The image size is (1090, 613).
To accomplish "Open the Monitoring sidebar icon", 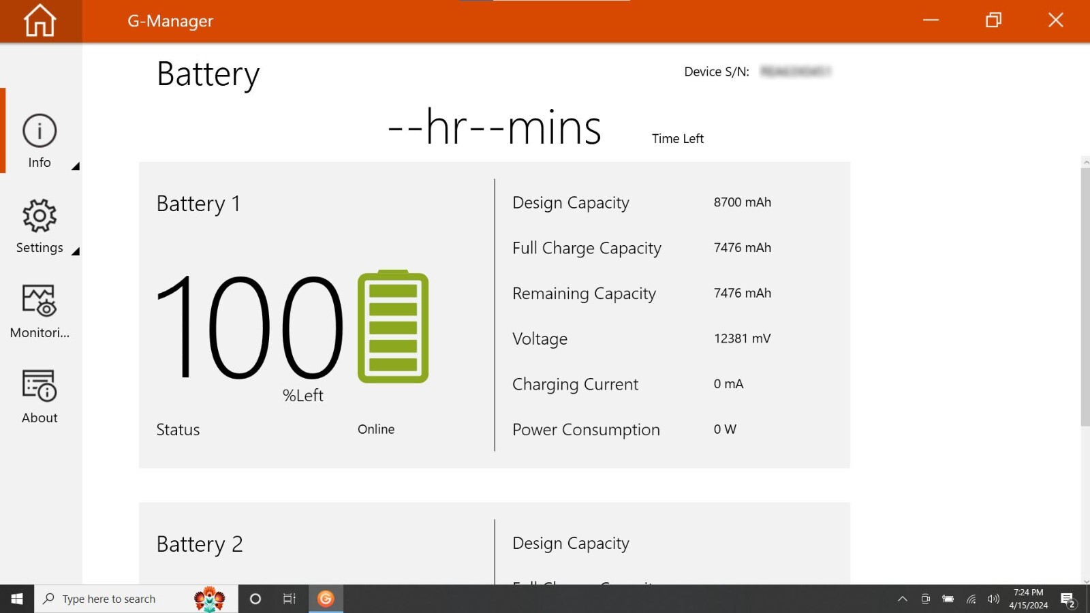I will pos(39,301).
